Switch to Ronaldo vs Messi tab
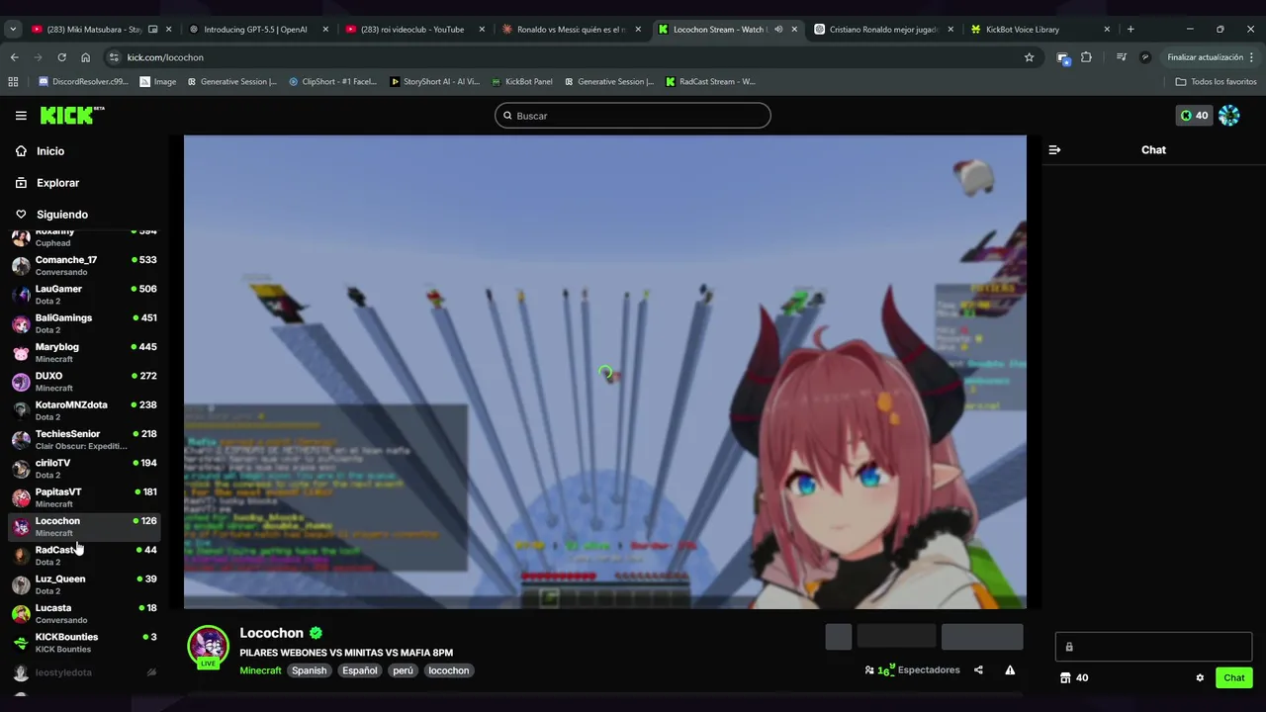Screen dimensions: 1266x712 coord(572,30)
